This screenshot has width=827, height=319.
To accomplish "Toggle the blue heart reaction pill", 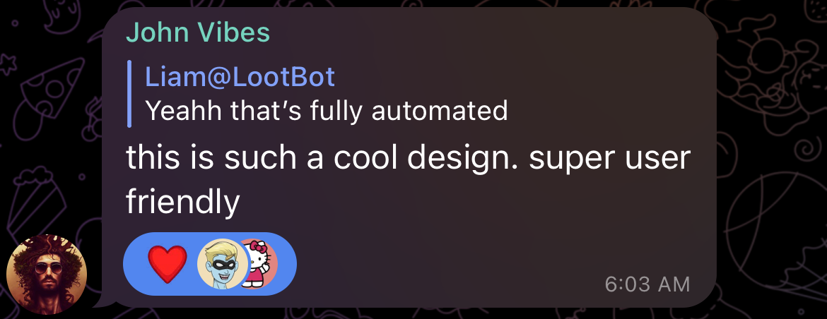I will pyautogui.click(x=210, y=264).
